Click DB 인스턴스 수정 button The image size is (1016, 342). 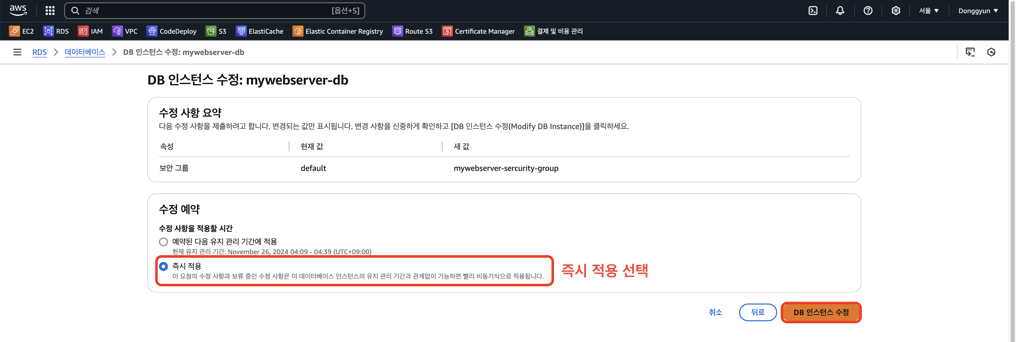coord(821,312)
